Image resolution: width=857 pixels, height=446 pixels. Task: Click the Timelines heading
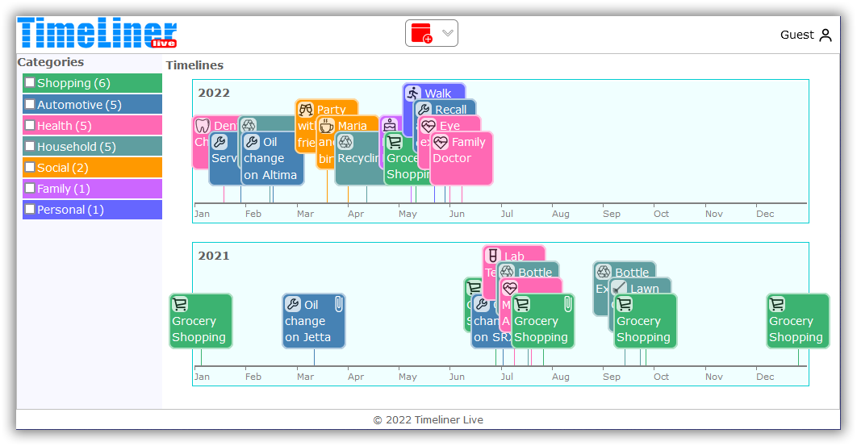click(x=194, y=65)
